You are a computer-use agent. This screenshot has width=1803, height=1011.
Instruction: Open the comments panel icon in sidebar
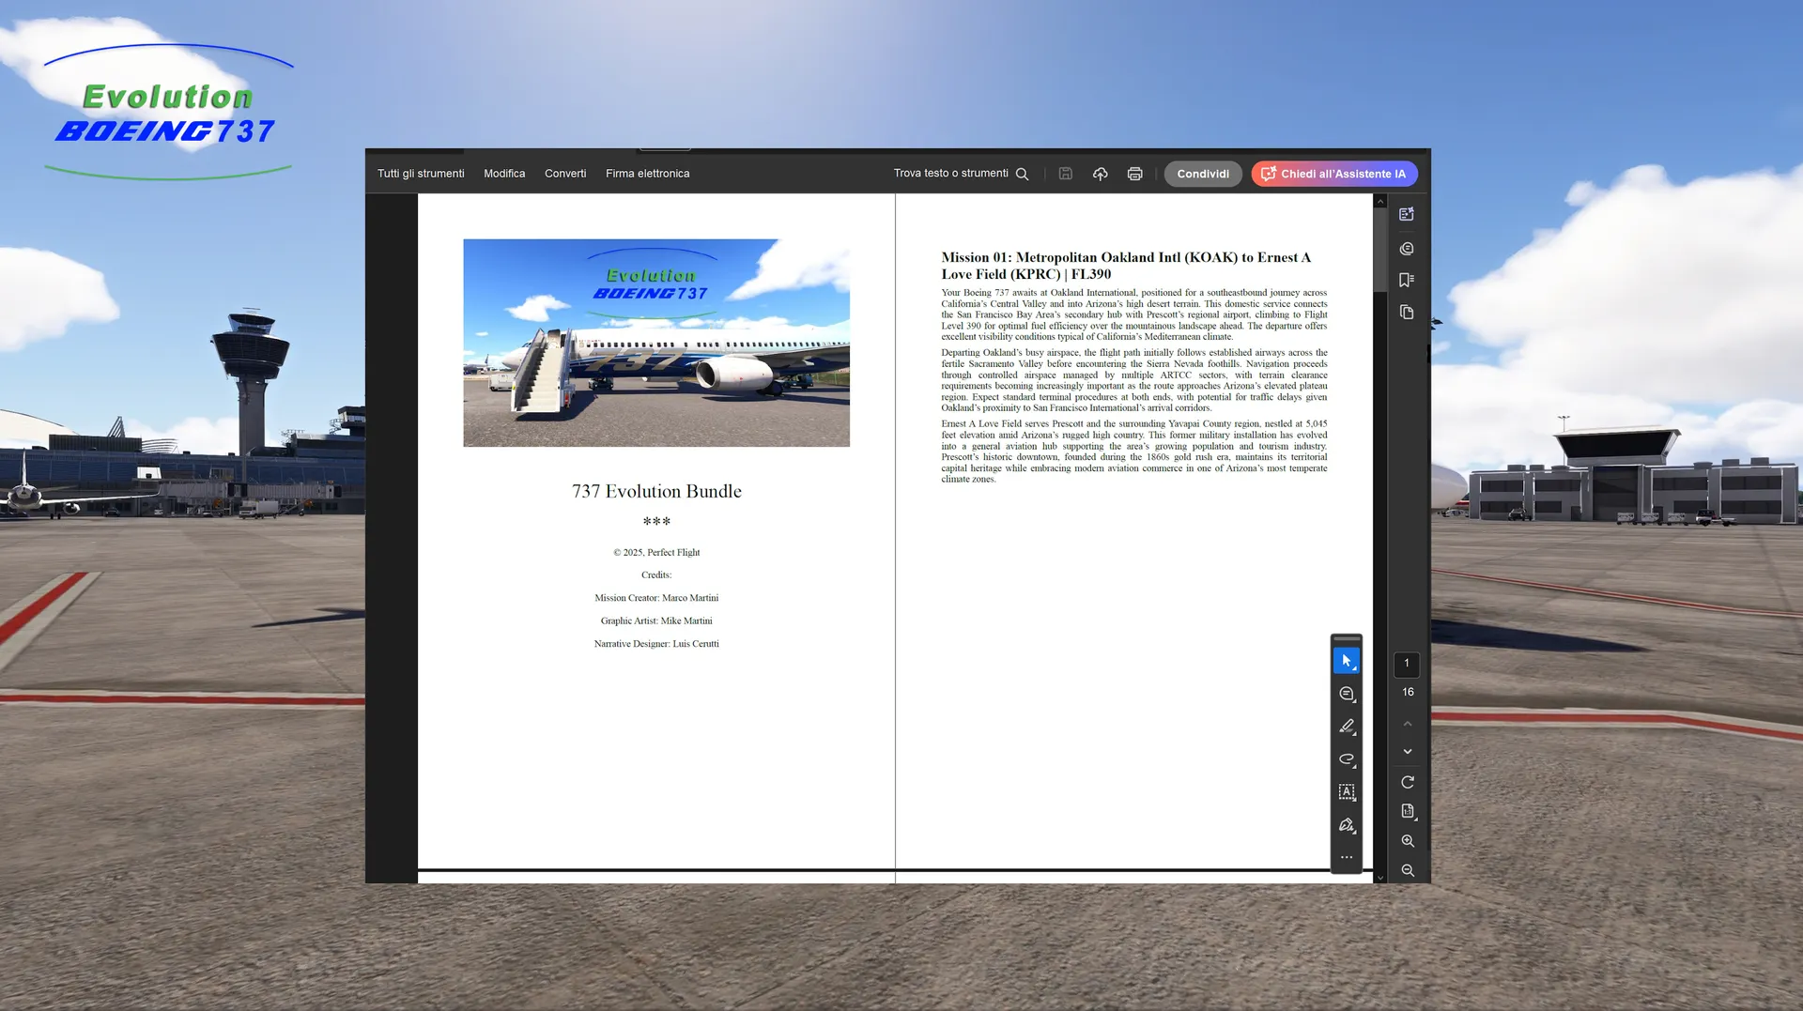click(1407, 249)
